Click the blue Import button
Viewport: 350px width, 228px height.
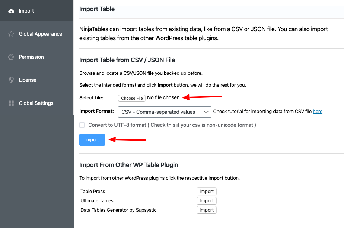[92, 140]
